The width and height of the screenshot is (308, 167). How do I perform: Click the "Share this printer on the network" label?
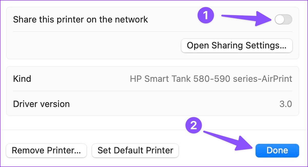click(80, 20)
